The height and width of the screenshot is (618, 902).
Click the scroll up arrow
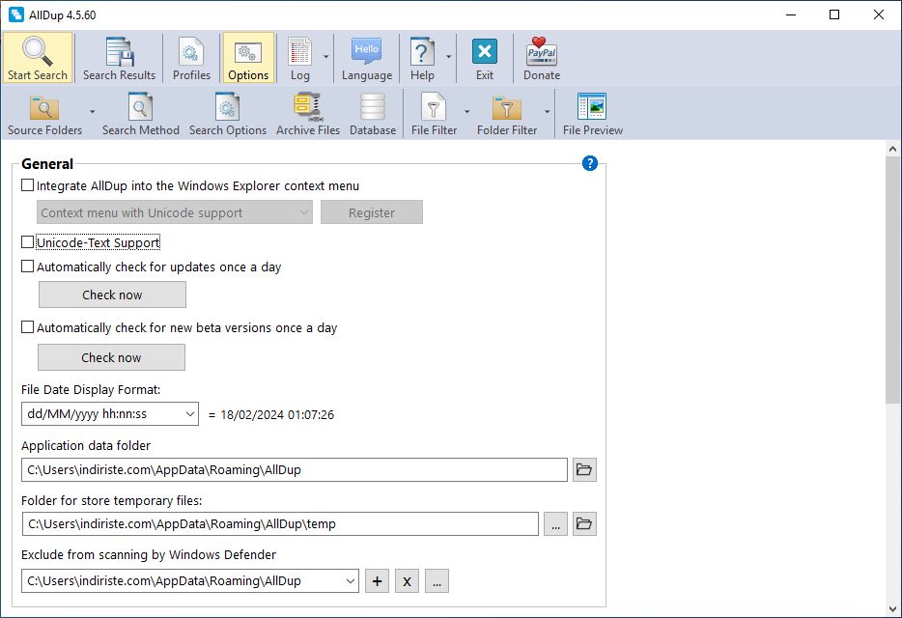click(x=892, y=149)
